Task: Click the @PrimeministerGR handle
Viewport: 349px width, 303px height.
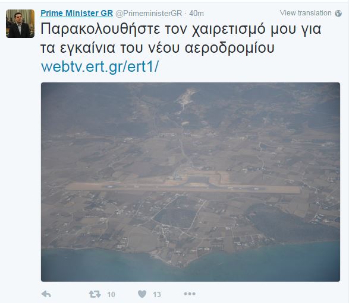Action: [x=149, y=13]
